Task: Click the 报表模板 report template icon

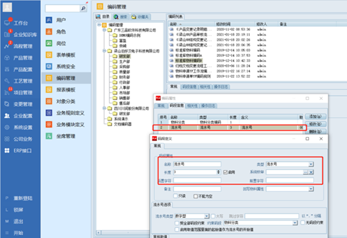Action: coord(49,89)
